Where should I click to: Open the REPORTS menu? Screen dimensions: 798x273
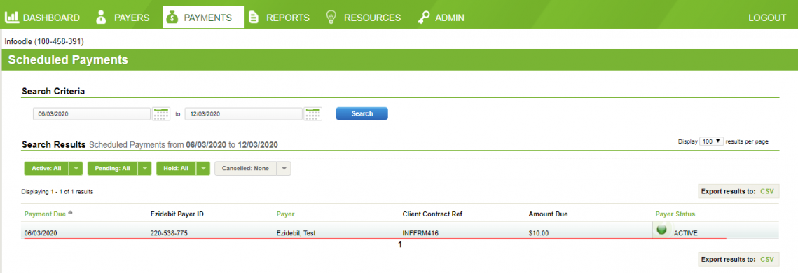tap(287, 17)
